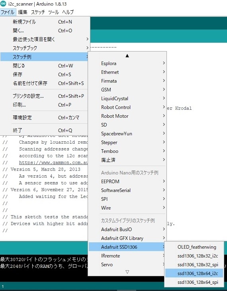Follow the gammon.com.au link in code

click(53, 162)
